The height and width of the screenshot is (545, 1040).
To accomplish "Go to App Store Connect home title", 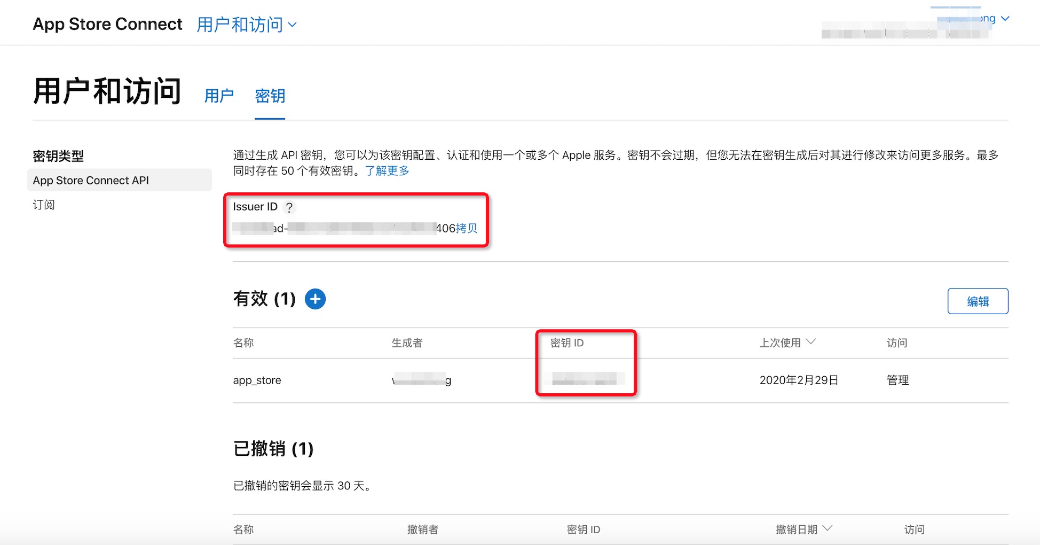I will 107,25.
